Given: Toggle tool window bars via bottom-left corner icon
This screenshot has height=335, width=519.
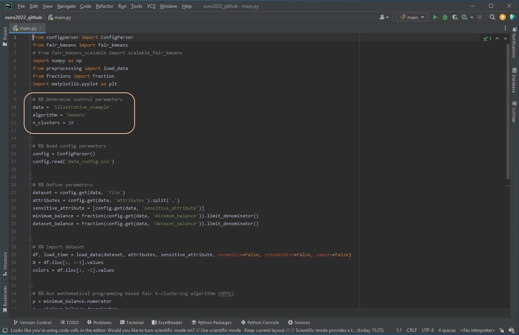Looking at the screenshot, I should [x=5, y=330].
